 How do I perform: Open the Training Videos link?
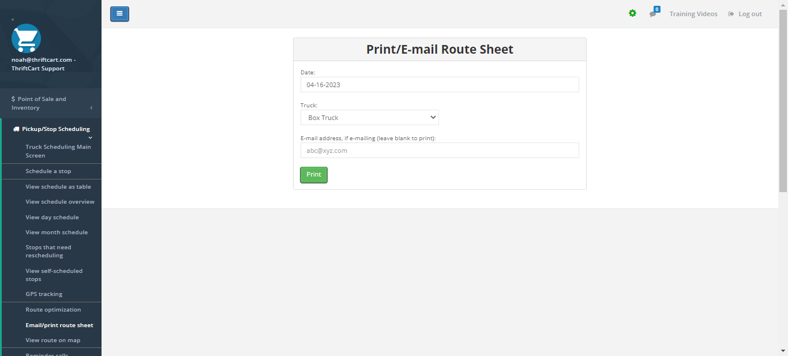tap(693, 13)
